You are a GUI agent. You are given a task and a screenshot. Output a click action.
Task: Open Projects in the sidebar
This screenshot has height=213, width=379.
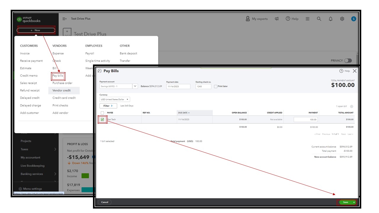[x=26, y=141]
